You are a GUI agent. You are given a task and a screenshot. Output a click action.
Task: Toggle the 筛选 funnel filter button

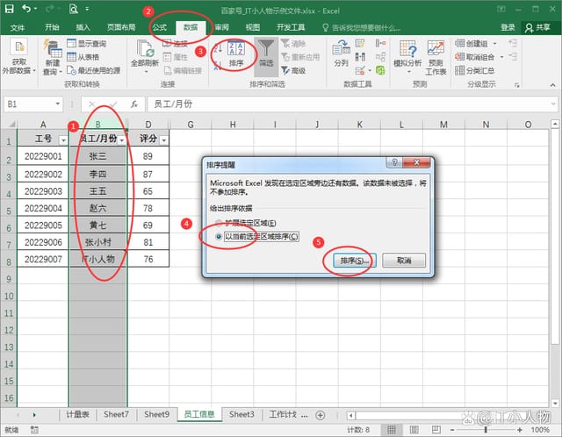pyautogui.click(x=266, y=56)
